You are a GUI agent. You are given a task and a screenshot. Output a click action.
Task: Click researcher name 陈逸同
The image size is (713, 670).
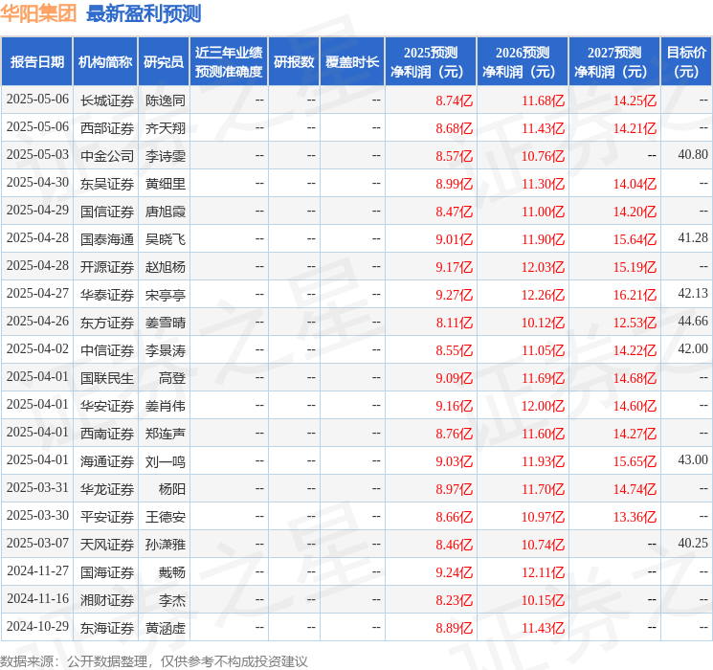click(x=165, y=100)
